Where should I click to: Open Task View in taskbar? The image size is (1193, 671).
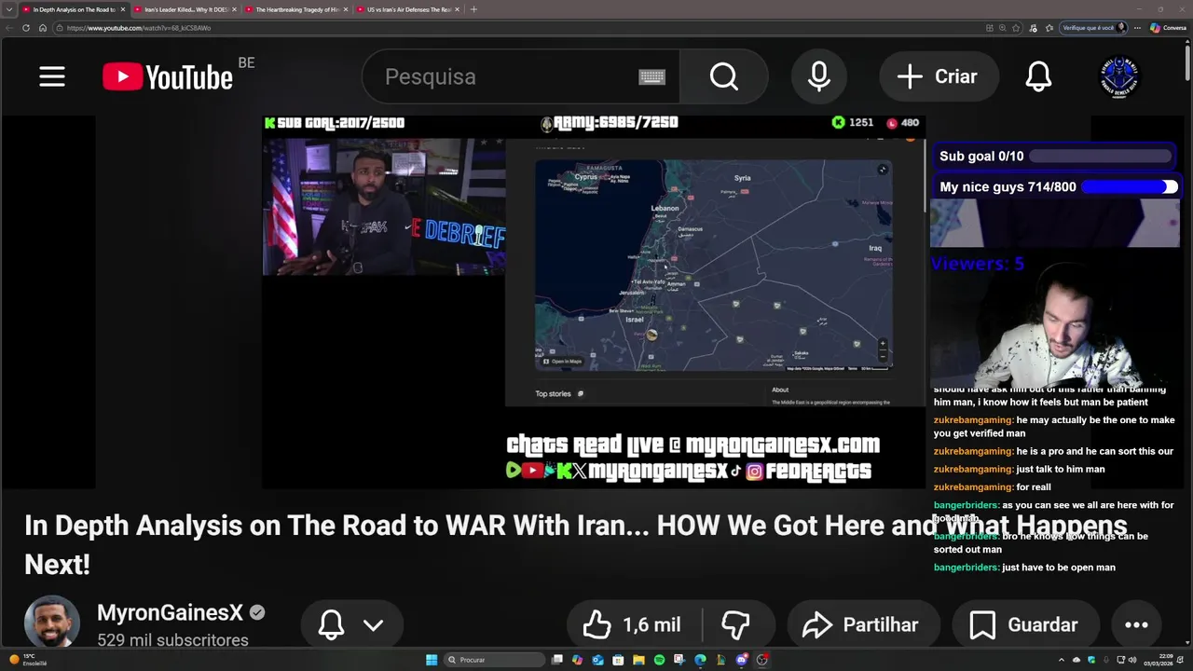click(557, 660)
